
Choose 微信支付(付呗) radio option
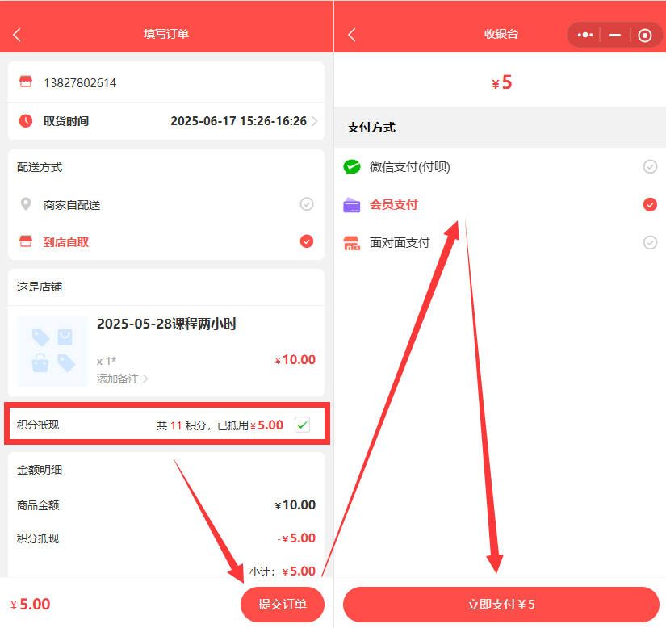(x=650, y=167)
